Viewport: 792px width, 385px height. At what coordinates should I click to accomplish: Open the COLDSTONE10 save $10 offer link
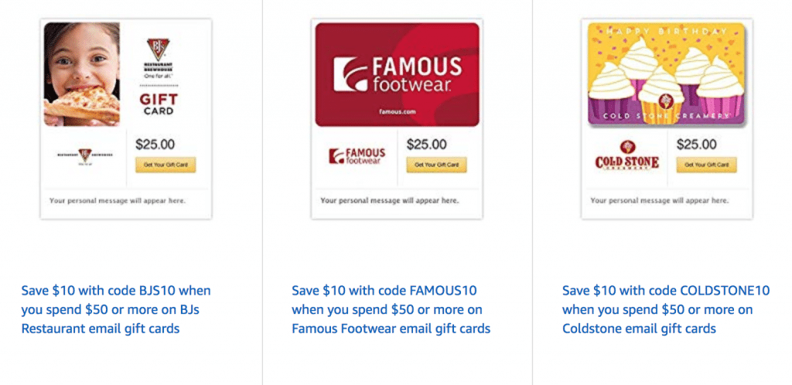(x=666, y=310)
